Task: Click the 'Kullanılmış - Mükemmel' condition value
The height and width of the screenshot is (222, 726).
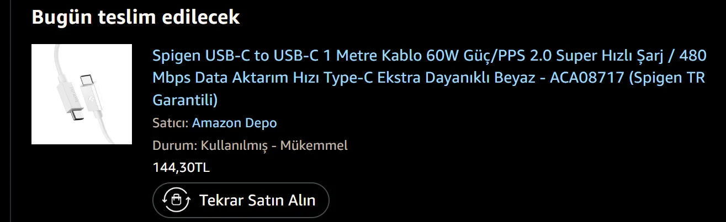Action: click(274, 145)
